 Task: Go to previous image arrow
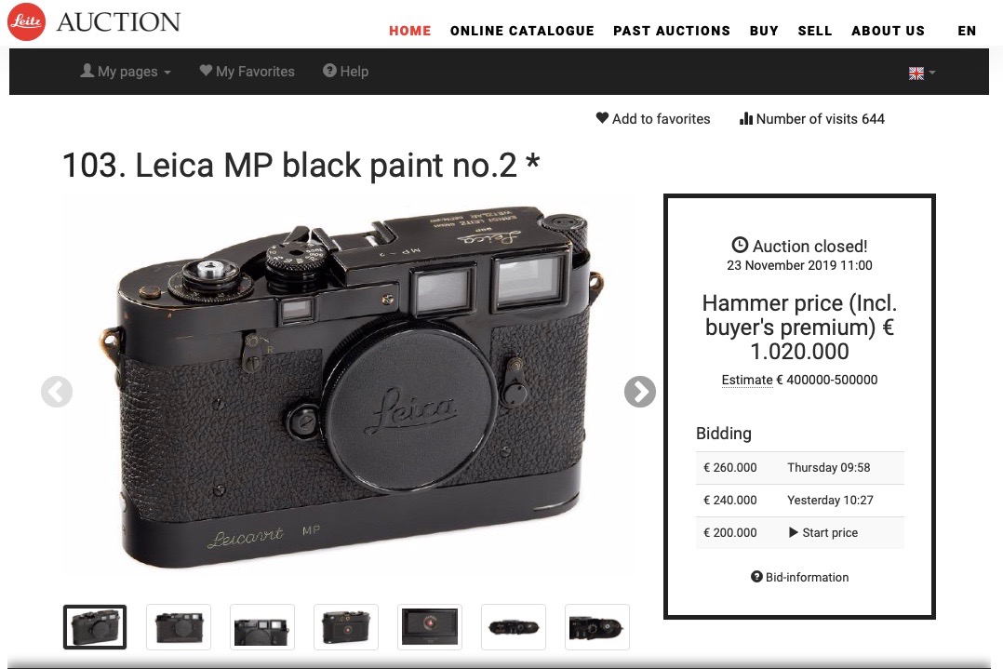(x=56, y=392)
